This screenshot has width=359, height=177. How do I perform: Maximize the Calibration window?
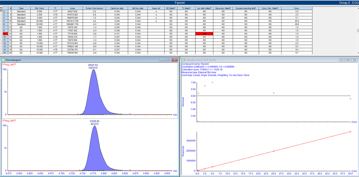pyautogui.click(x=348, y=60)
